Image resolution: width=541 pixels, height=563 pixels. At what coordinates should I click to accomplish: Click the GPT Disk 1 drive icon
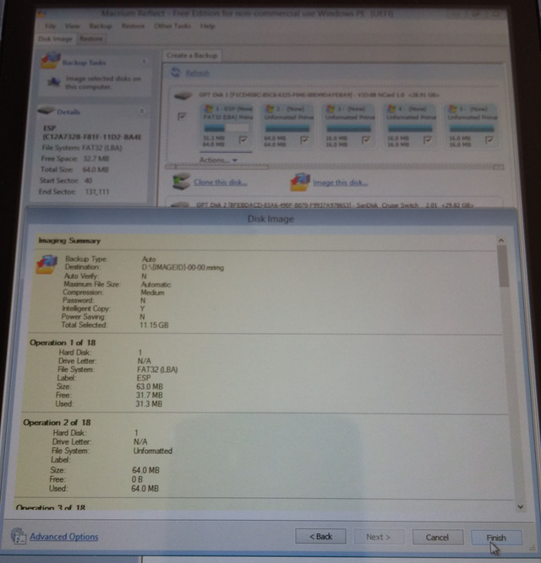(x=183, y=96)
